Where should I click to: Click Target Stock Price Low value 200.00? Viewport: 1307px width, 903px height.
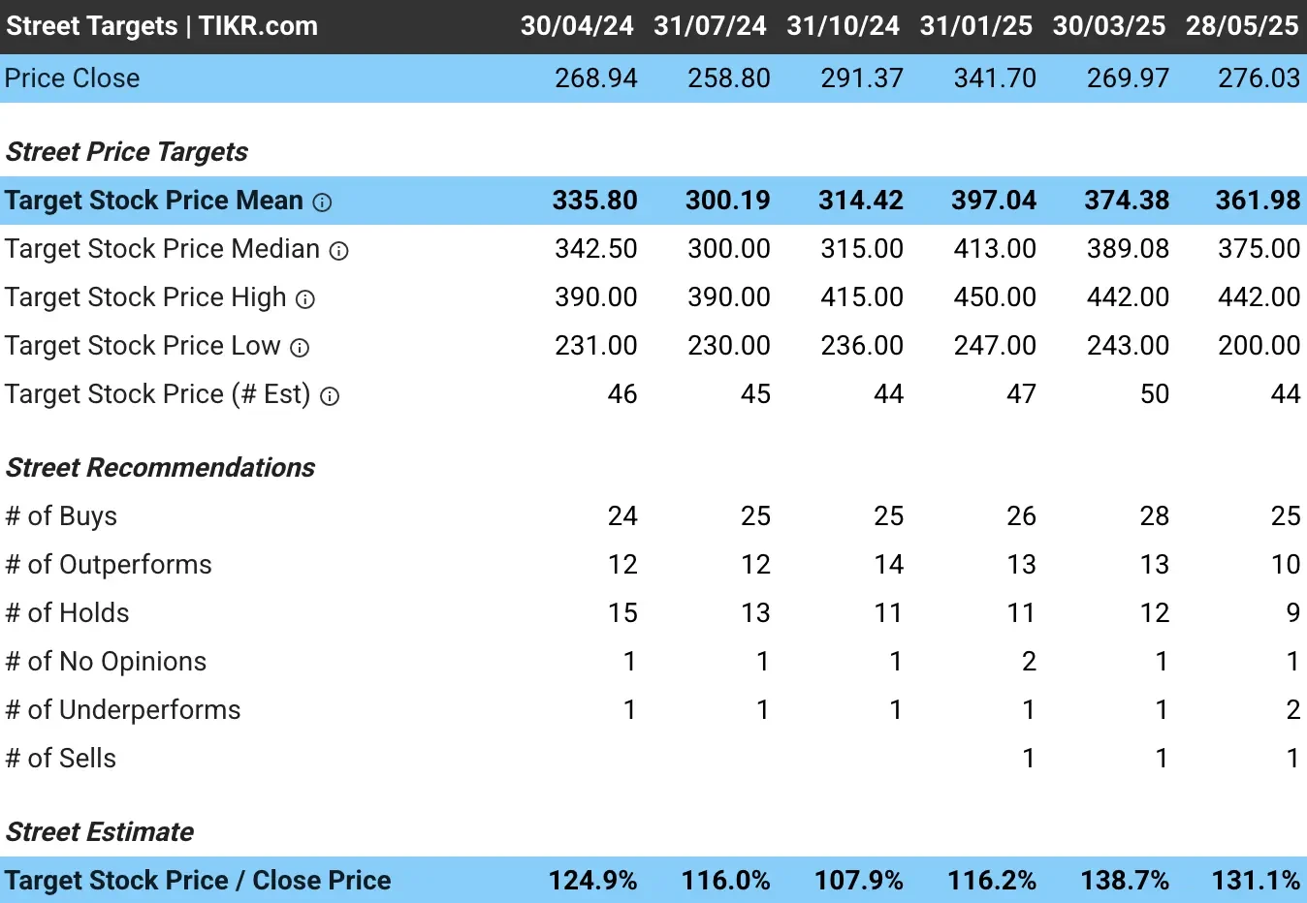1259,346
